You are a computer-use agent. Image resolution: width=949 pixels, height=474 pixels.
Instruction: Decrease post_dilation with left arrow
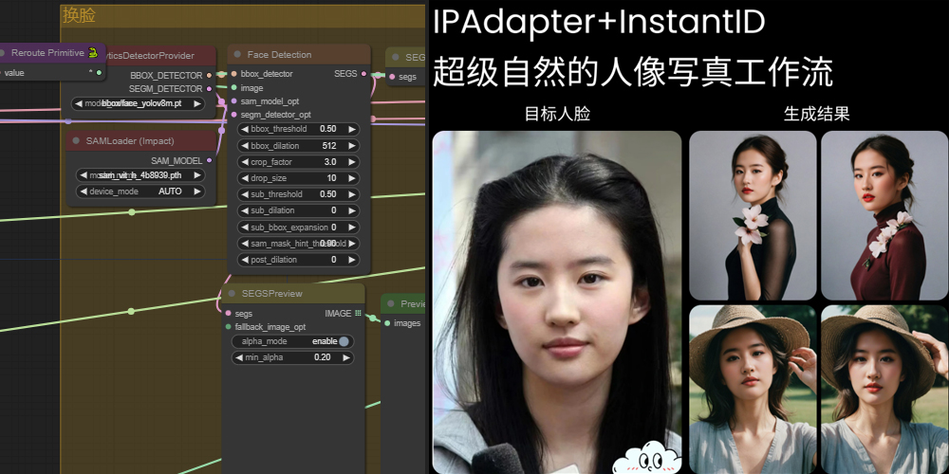click(244, 260)
